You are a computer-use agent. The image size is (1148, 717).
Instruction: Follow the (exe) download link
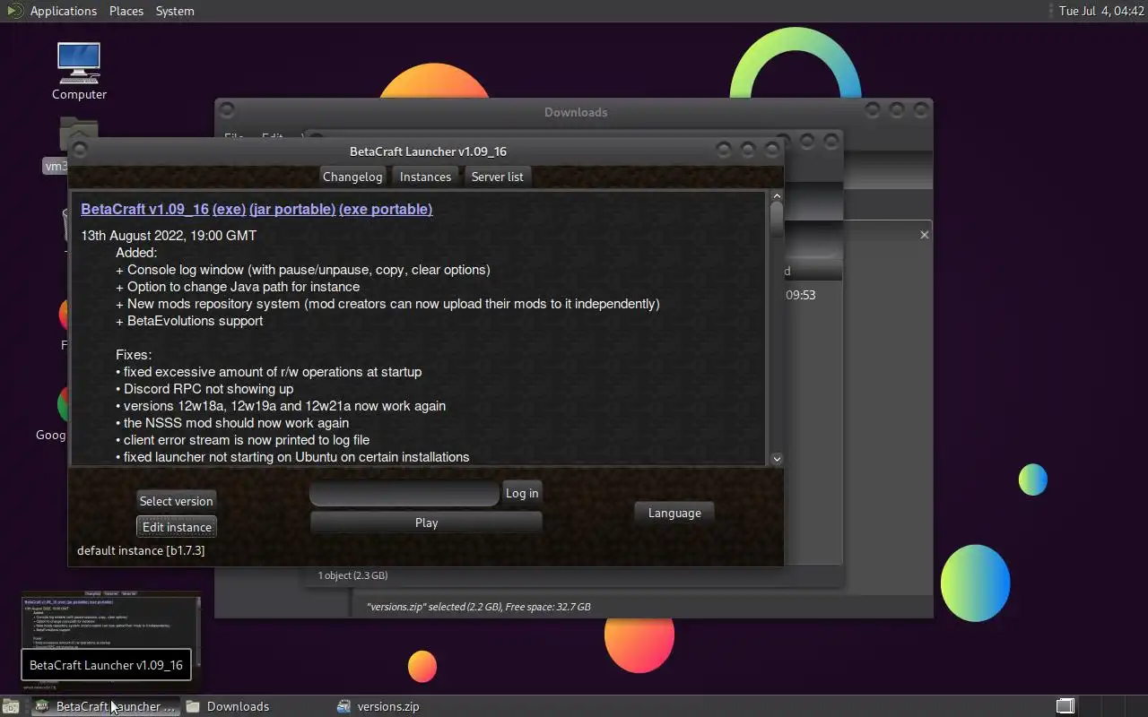(x=229, y=209)
